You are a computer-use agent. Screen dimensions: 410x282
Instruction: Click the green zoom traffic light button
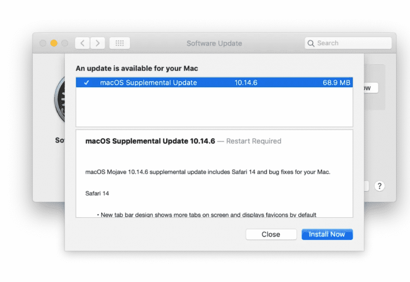pos(65,43)
